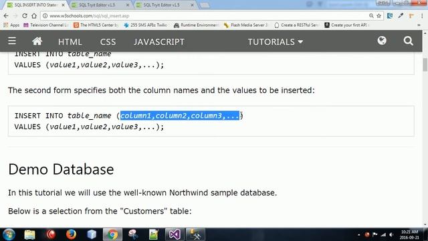428x241 pixels.
Task: Open the Windows Start button
Action: (9, 234)
